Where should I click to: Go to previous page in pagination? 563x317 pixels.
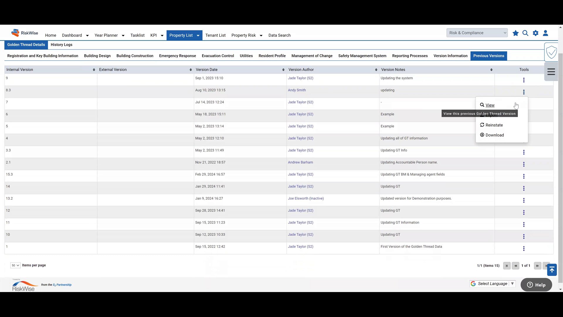pos(515,266)
